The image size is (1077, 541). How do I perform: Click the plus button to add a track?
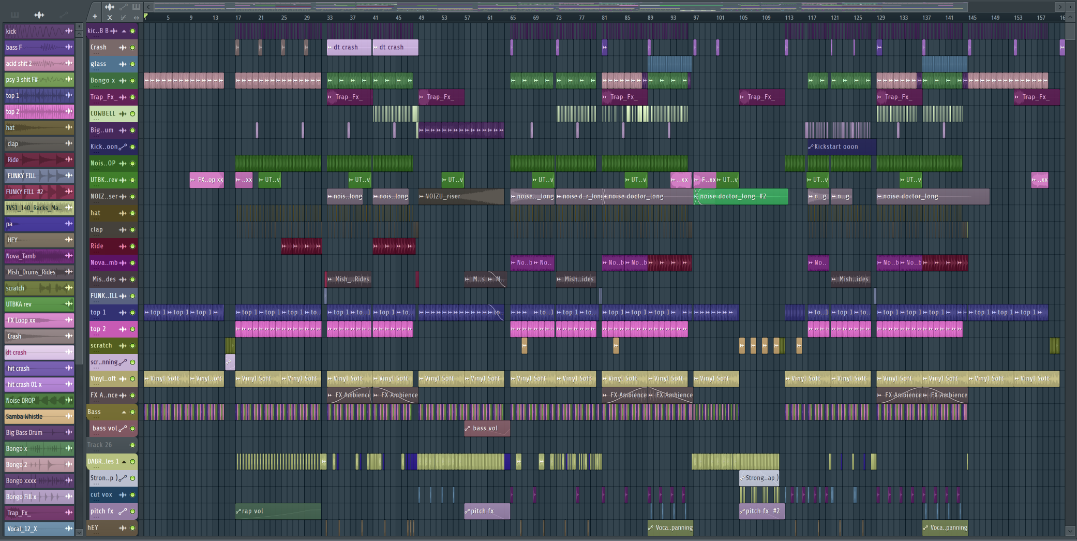click(95, 17)
